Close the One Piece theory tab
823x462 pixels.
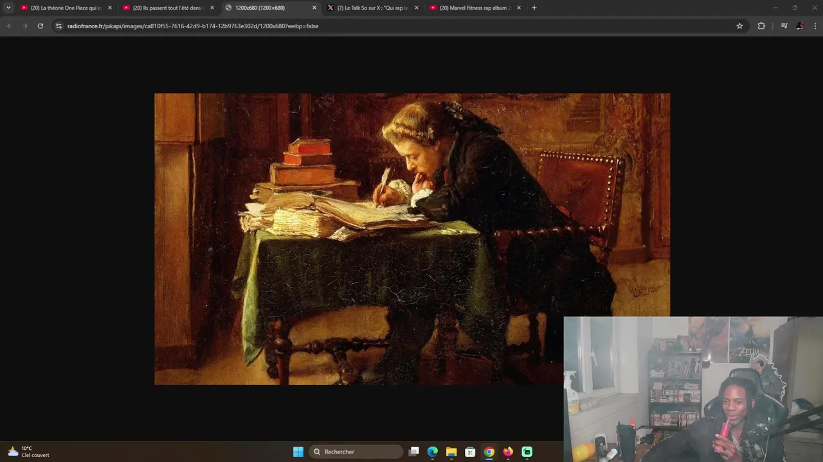110,8
